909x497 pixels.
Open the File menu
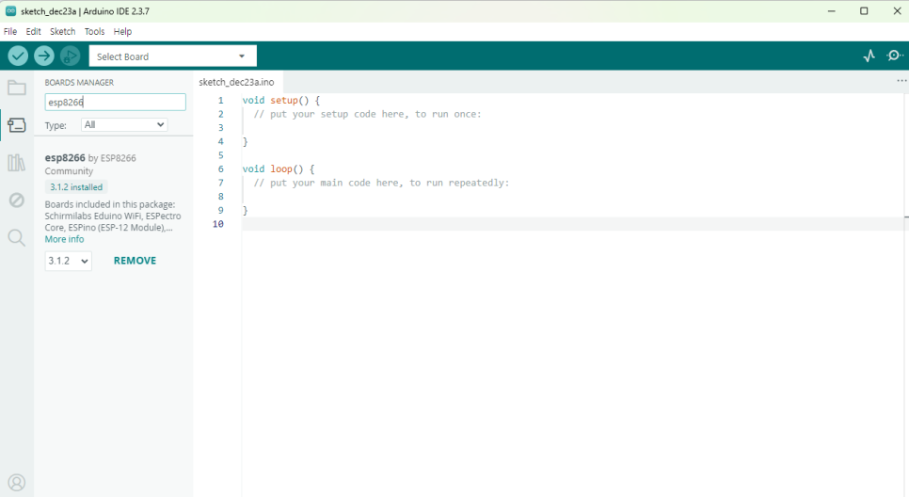(x=10, y=31)
